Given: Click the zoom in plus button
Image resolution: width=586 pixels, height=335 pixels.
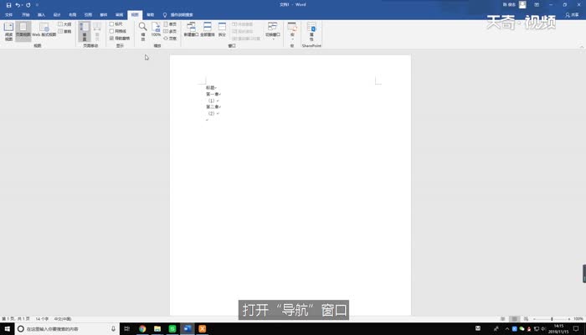Looking at the screenshot, I should [x=569, y=319].
